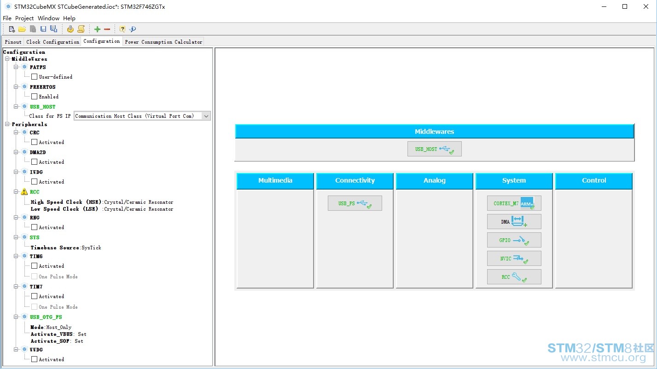Click the yellow warning icon beside RCC

pyautogui.click(x=24, y=192)
